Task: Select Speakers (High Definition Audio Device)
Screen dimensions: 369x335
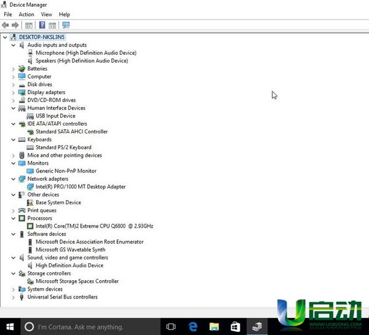Action: (x=82, y=61)
